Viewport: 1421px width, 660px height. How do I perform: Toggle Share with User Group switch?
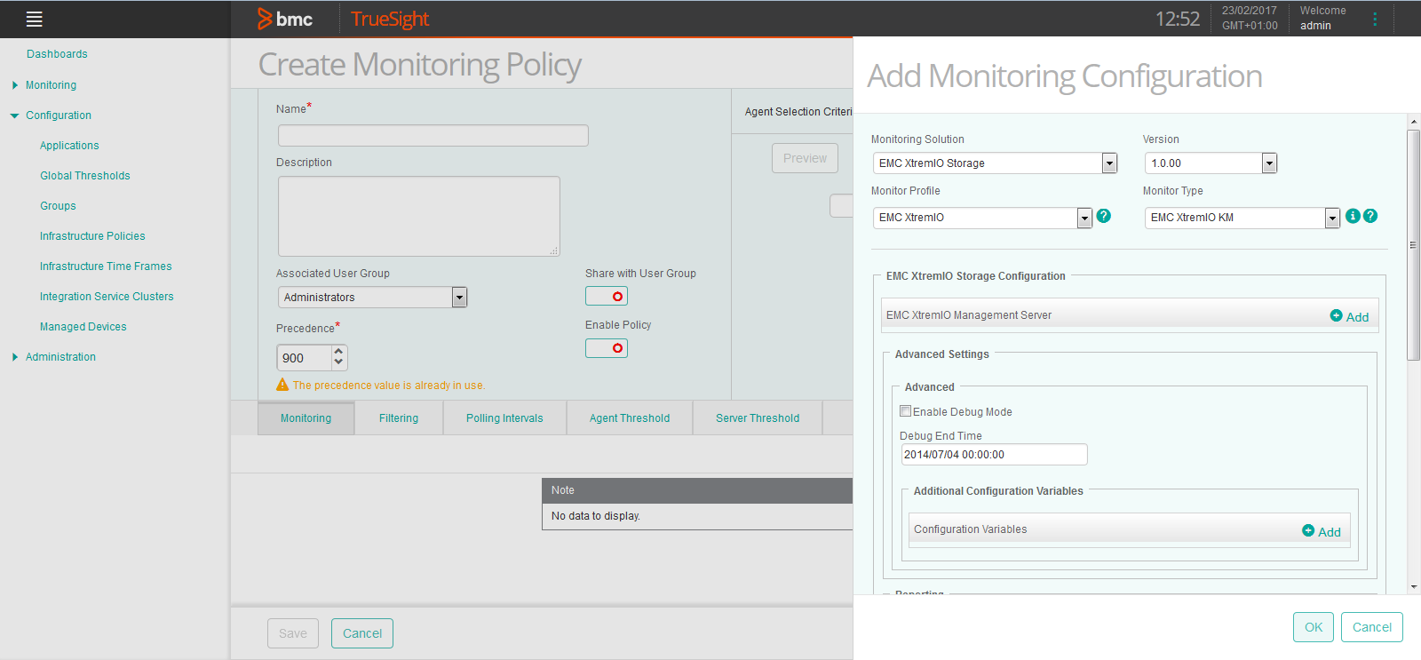click(607, 296)
